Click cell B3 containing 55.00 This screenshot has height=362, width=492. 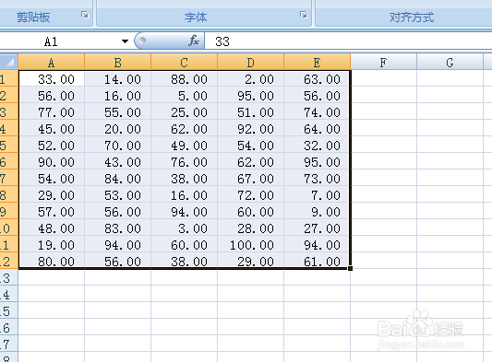[117, 111]
